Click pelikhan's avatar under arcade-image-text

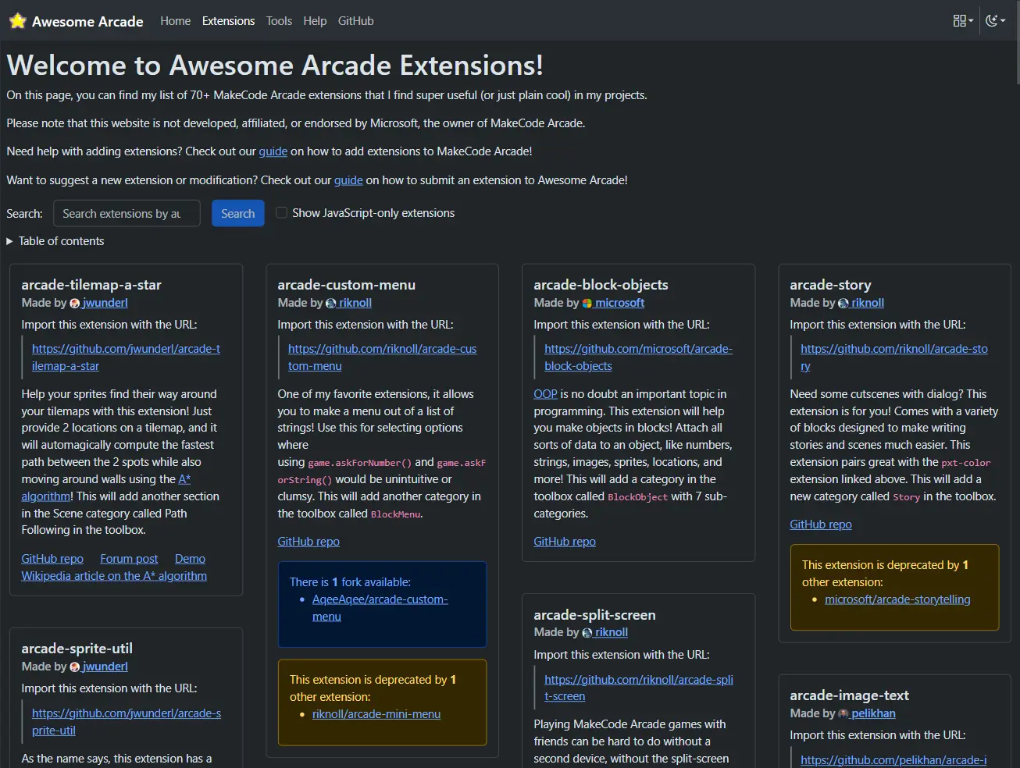pos(844,713)
